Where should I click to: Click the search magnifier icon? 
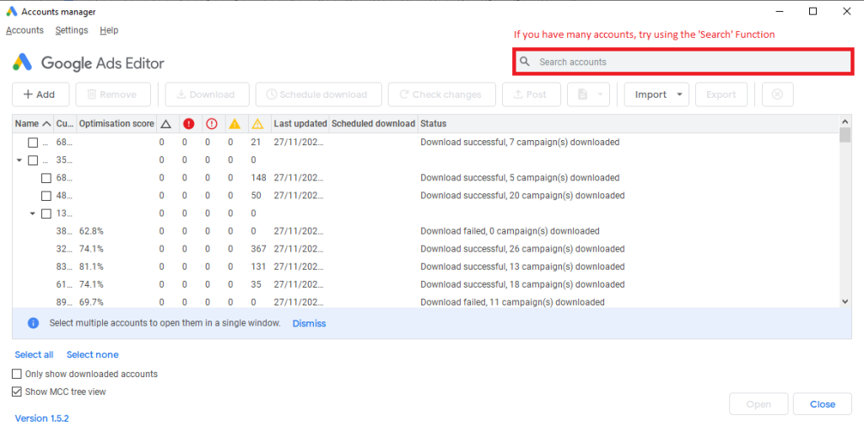[525, 62]
